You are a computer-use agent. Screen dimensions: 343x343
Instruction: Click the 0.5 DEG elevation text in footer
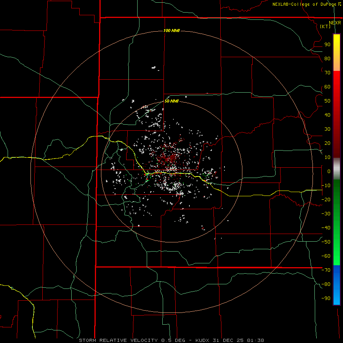173,340
